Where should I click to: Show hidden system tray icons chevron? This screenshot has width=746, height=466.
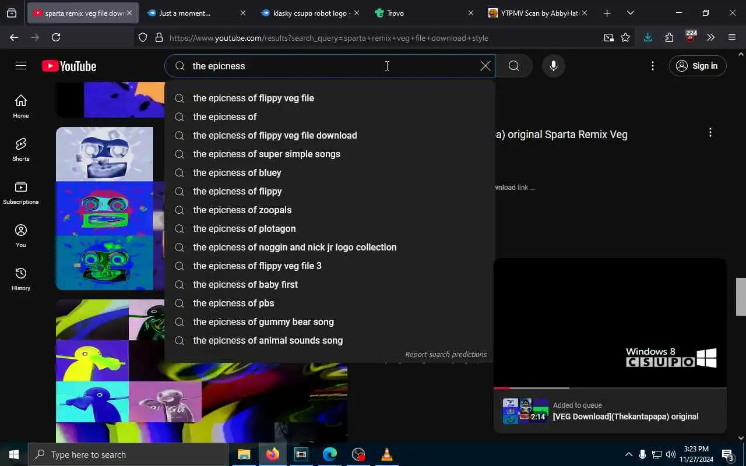628,454
